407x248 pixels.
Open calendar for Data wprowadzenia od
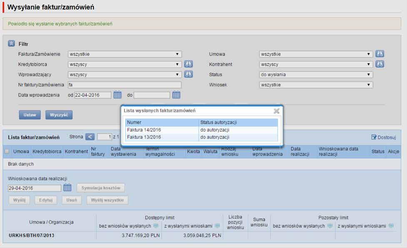point(117,95)
